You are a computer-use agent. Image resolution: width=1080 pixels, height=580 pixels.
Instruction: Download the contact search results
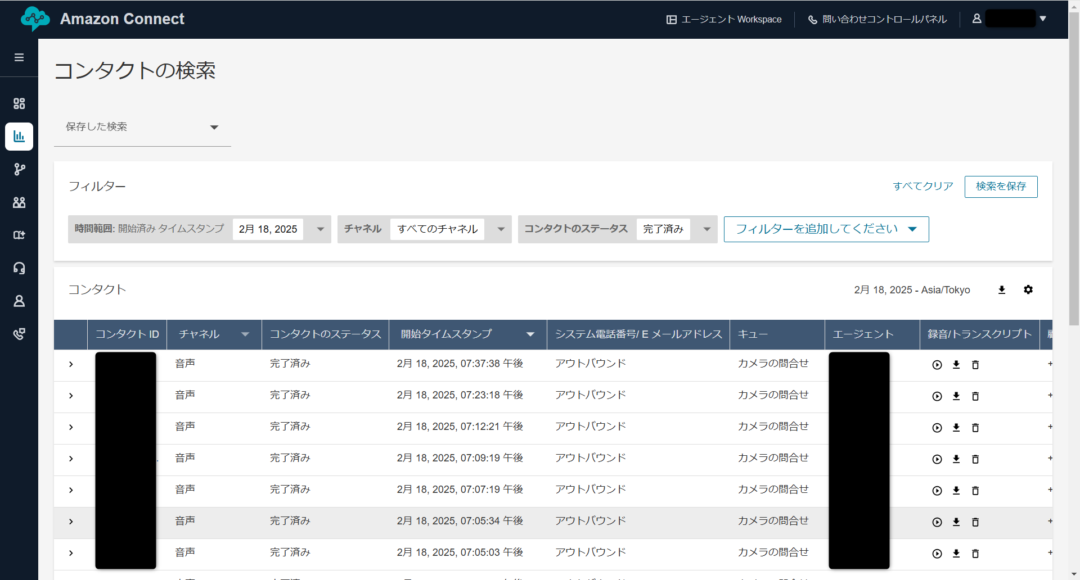[x=1002, y=290]
